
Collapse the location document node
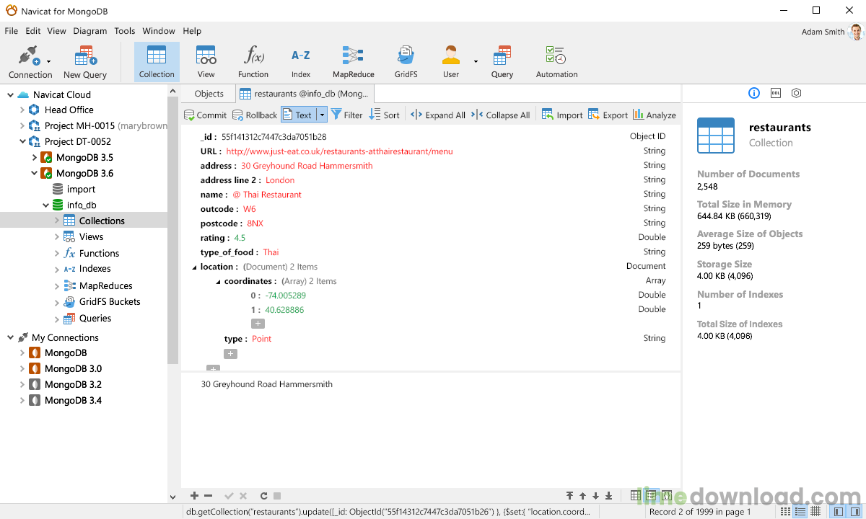(x=194, y=267)
